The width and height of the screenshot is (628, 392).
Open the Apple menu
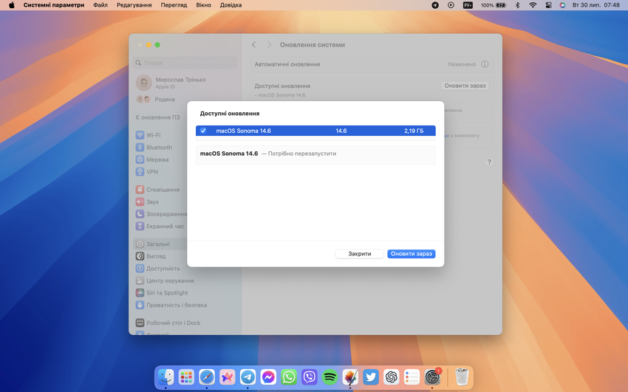tap(12, 5)
